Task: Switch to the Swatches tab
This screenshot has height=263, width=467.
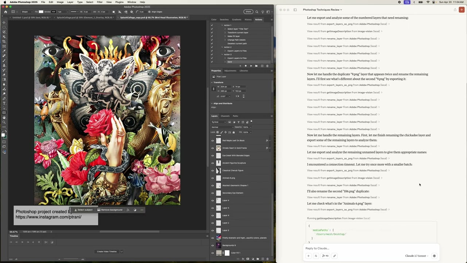Action: (x=224, y=19)
